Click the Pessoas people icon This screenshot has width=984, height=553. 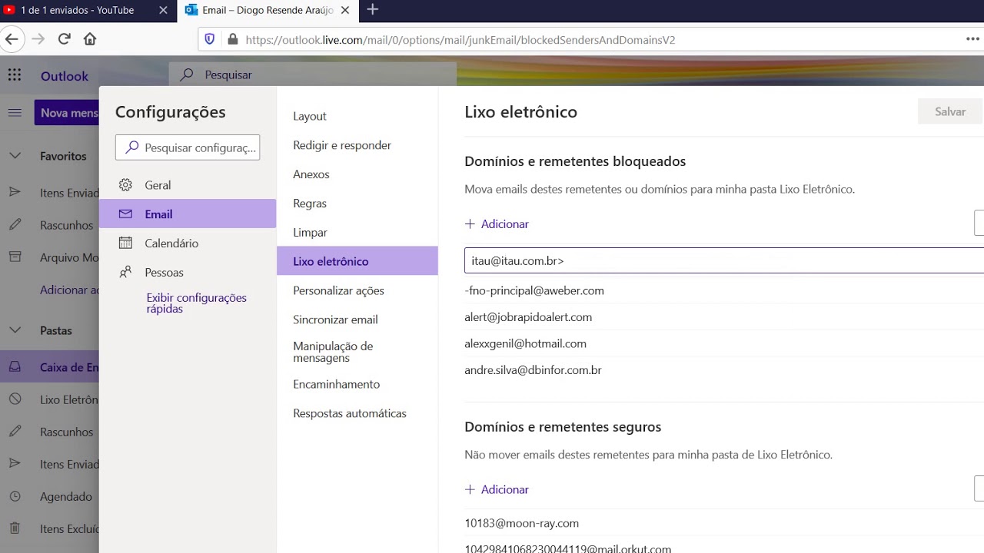click(125, 273)
